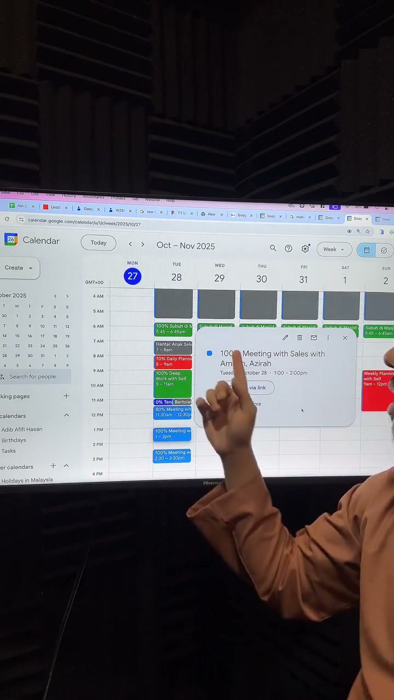Add other calendars with plus icon

[53, 466]
